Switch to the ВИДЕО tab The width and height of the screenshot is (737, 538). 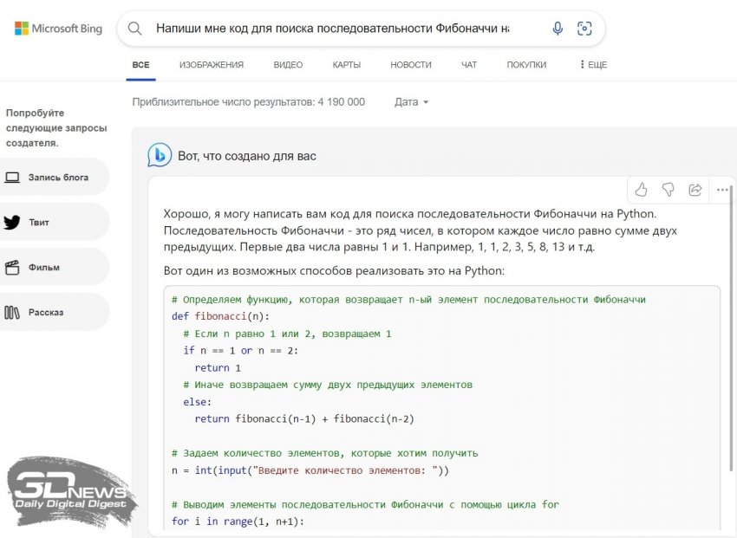pyautogui.click(x=288, y=65)
